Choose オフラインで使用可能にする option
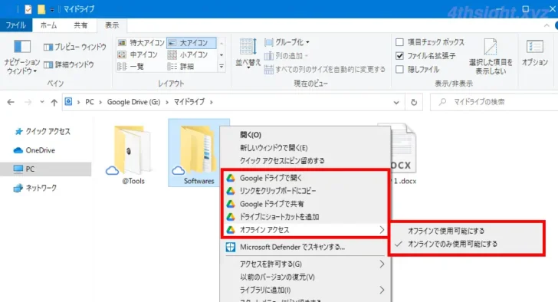 (x=466, y=231)
